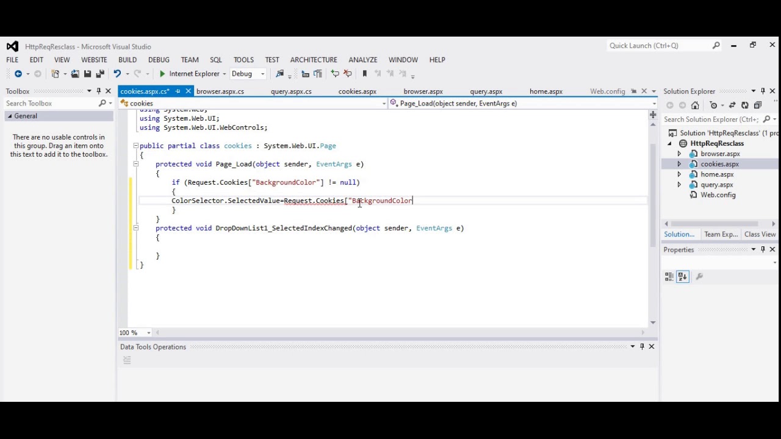Click the New Project toolbar icon
The height and width of the screenshot is (439, 781).
click(55, 74)
